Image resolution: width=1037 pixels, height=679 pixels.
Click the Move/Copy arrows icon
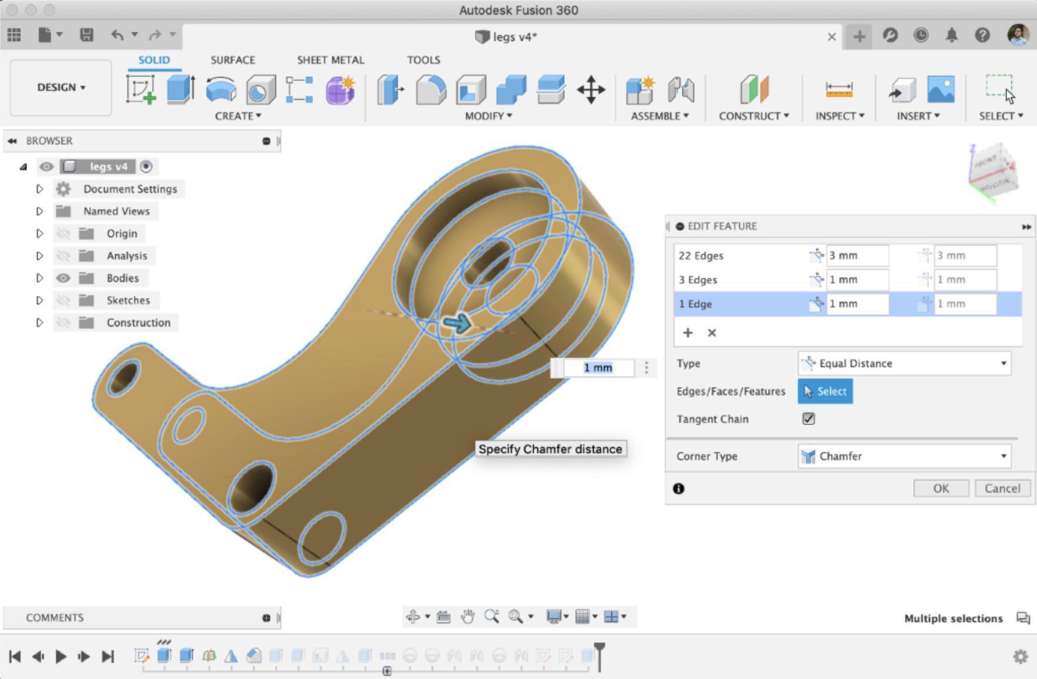point(591,90)
